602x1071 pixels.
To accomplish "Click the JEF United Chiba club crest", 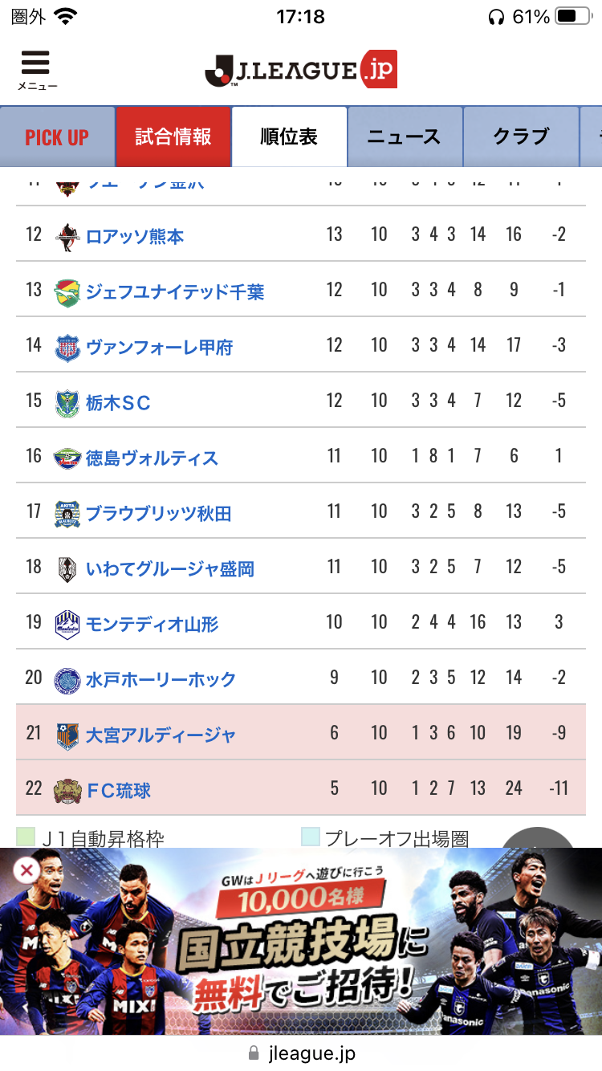I will [x=67, y=291].
